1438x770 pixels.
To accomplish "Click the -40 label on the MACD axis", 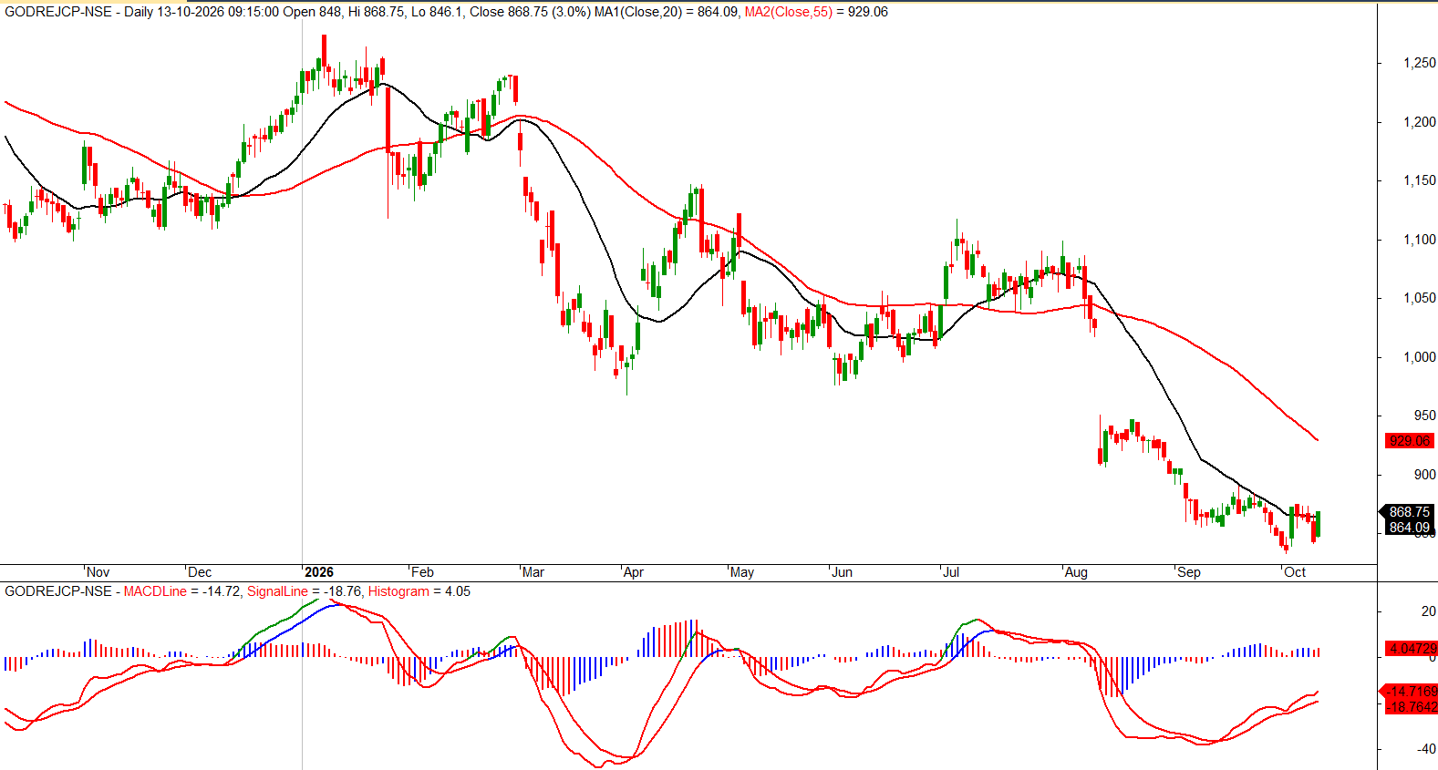I will coord(1426,749).
